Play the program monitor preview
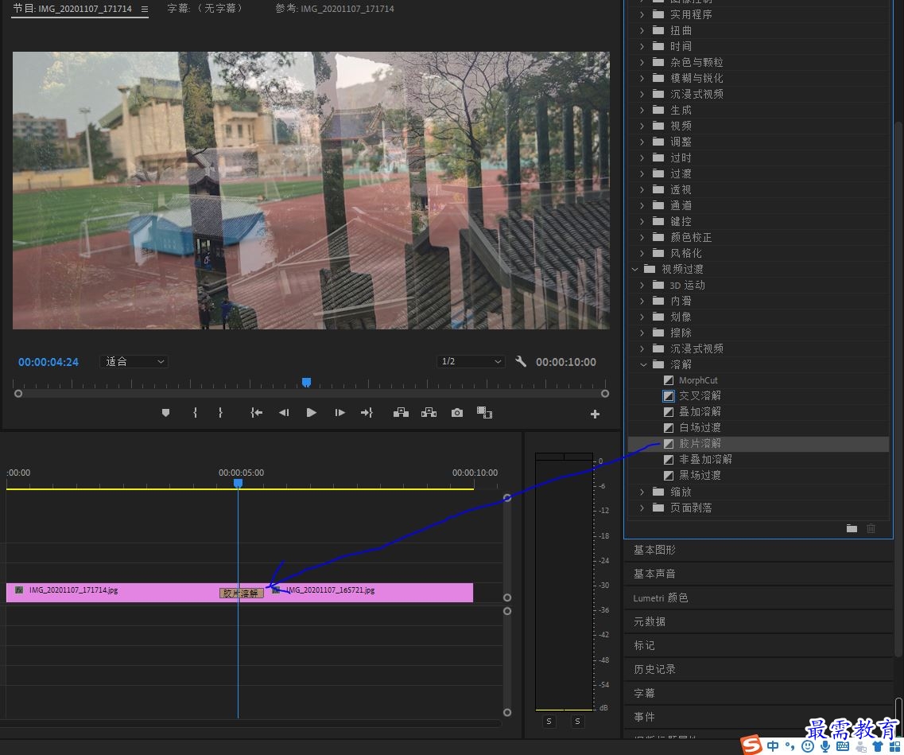Screen dimensions: 904x755 [x=312, y=412]
